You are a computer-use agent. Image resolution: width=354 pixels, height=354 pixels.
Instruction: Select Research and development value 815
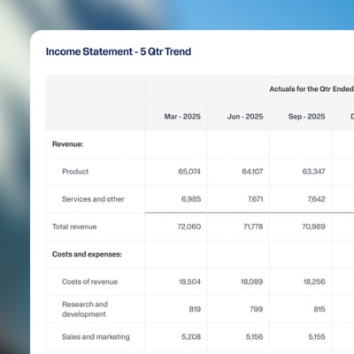(319, 309)
